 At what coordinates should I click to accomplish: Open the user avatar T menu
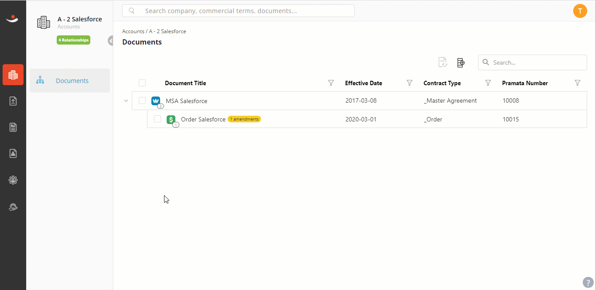coord(580,11)
